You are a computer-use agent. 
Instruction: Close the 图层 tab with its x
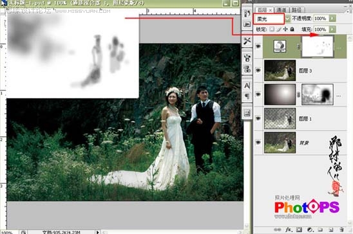pyautogui.click(x=271, y=10)
